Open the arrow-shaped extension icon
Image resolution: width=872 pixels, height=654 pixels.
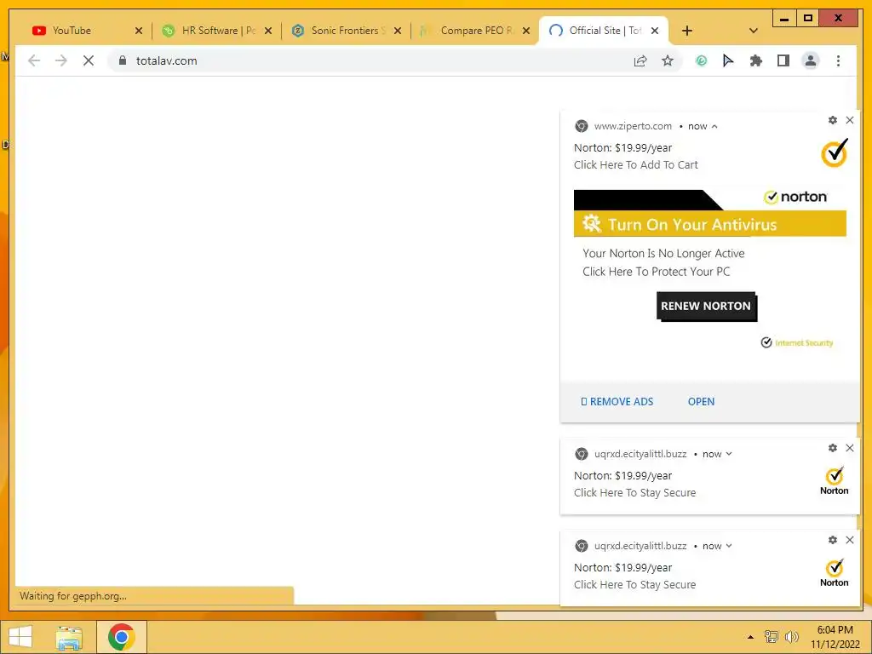tap(728, 60)
